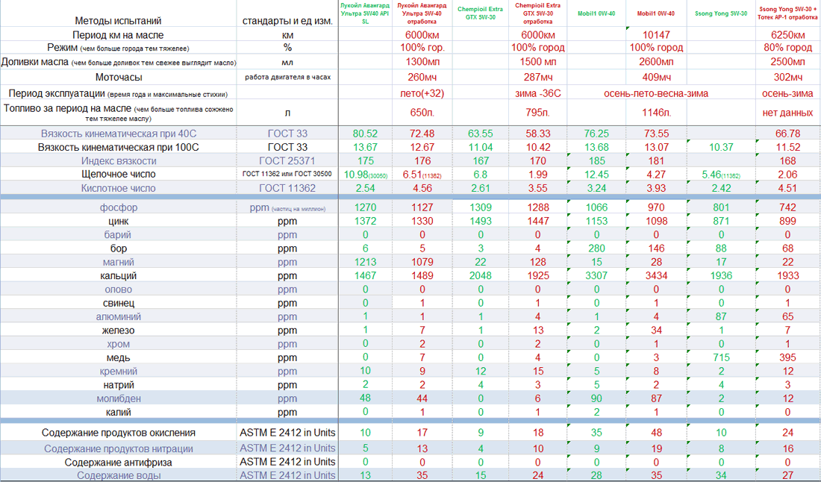The height and width of the screenshot is (482, 821).
Task: Click the alkaline number value '12.45'
Action: (596, 175)
